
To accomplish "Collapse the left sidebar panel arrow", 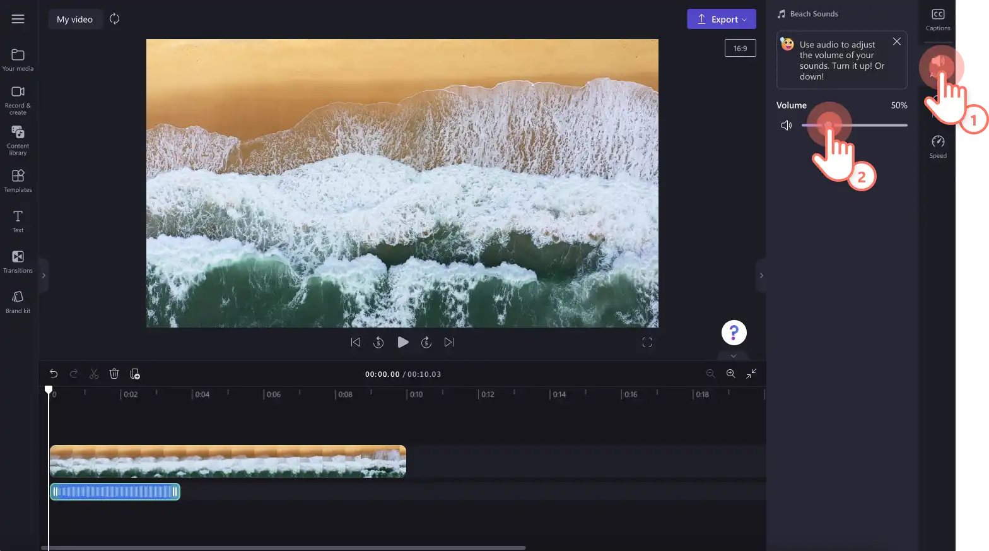I will [44, 276].
